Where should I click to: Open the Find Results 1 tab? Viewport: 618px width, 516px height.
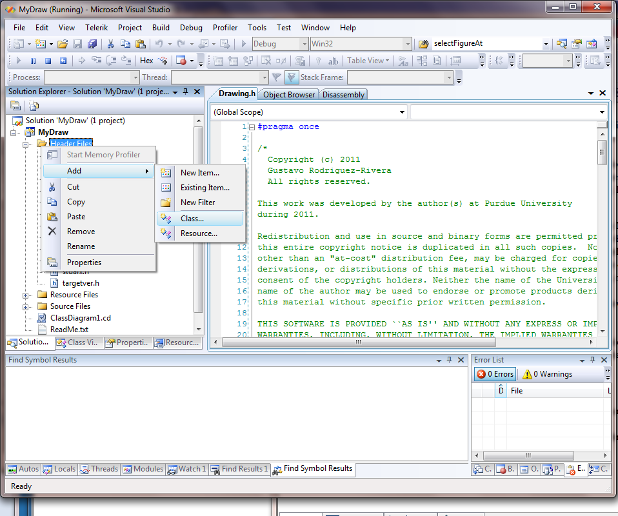[239, 469]
